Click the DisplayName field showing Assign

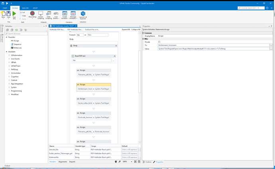[x=215, y=36]
